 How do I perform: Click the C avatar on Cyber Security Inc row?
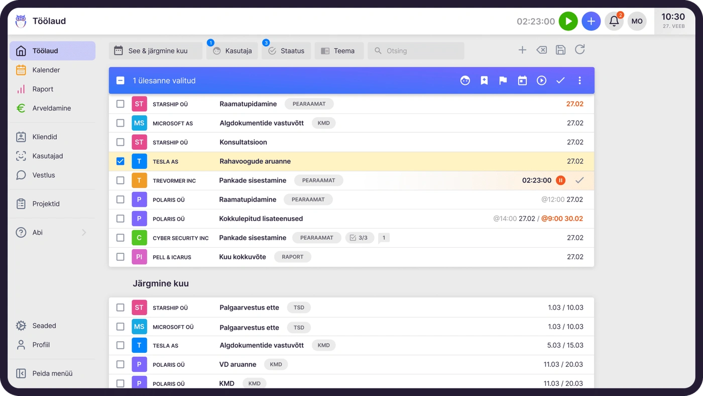139,238
